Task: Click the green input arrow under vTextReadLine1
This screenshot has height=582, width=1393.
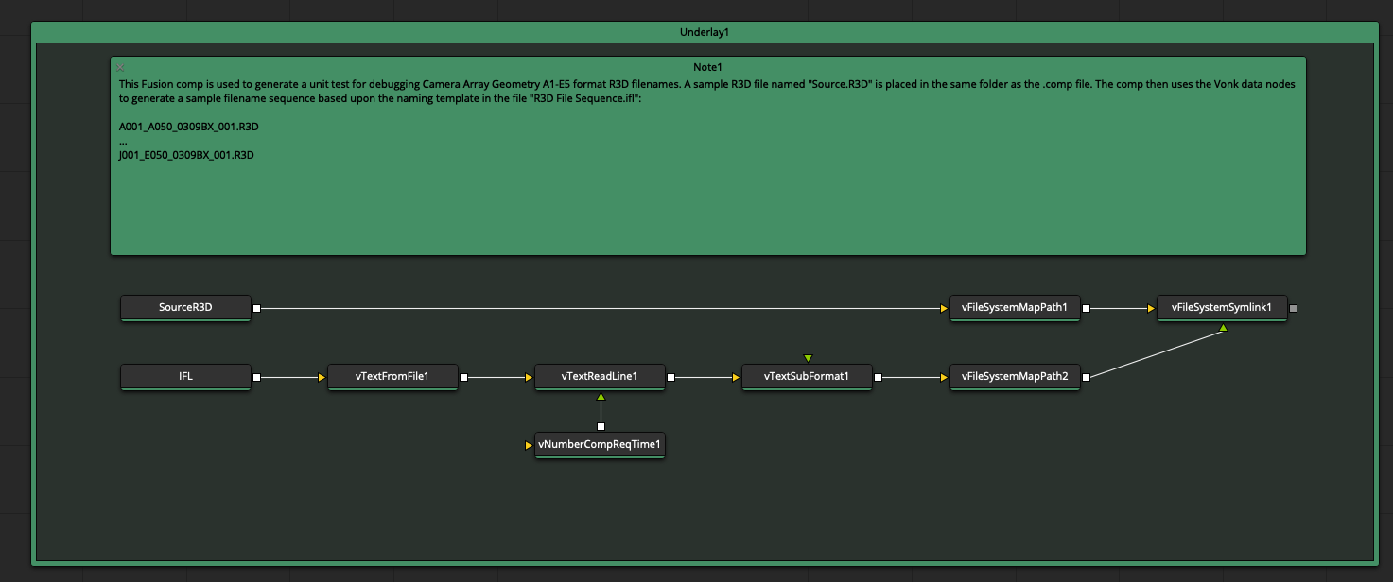Action: click(x=601, y=396)
